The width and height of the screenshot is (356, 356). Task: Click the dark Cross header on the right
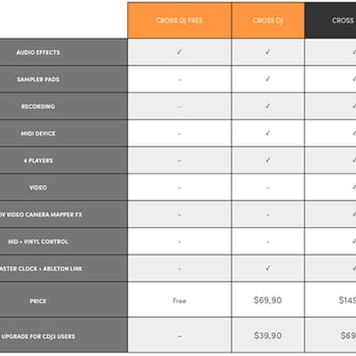click(330, 20)
